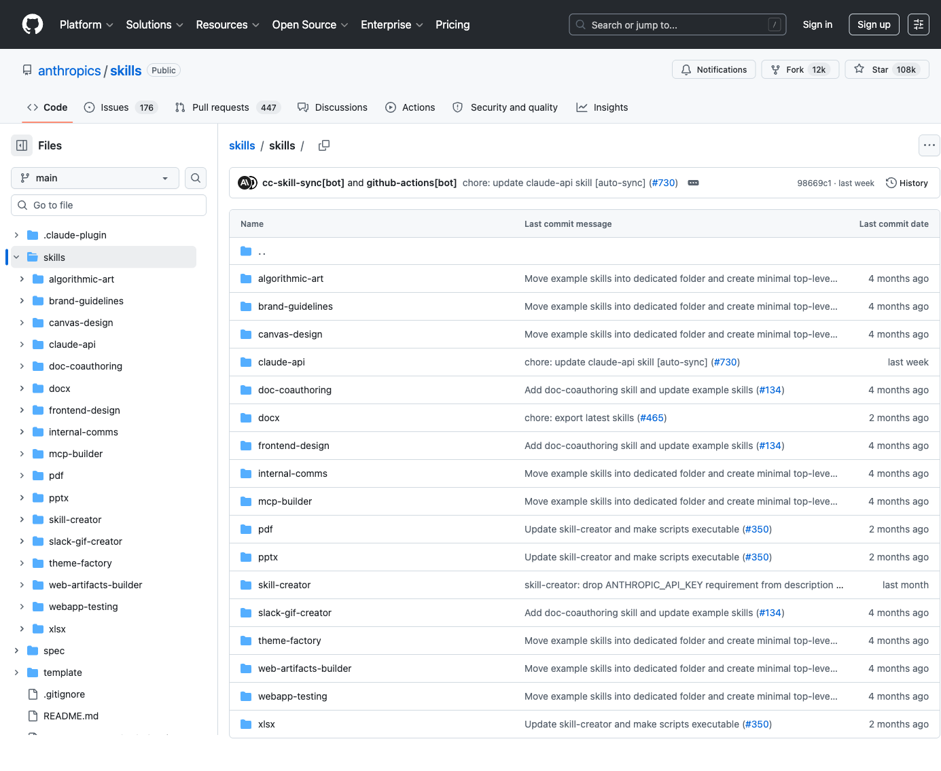Open the mcp-builder folder in file list

coord(285,501)
